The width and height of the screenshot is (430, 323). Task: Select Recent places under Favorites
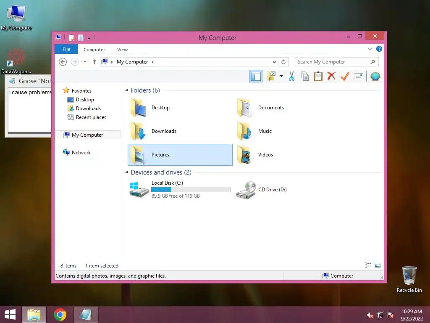click(91, 117)
